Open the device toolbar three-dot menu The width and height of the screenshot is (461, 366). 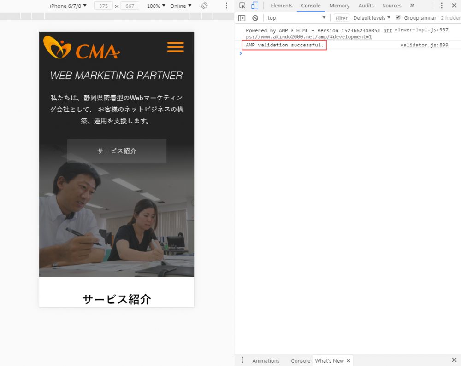click(226, 6)
